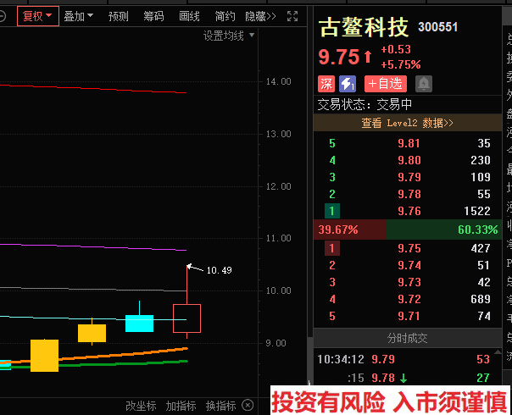Click buy level 5 price 9.71
This screenshot has height=415, width=512.
click(409, 316)
